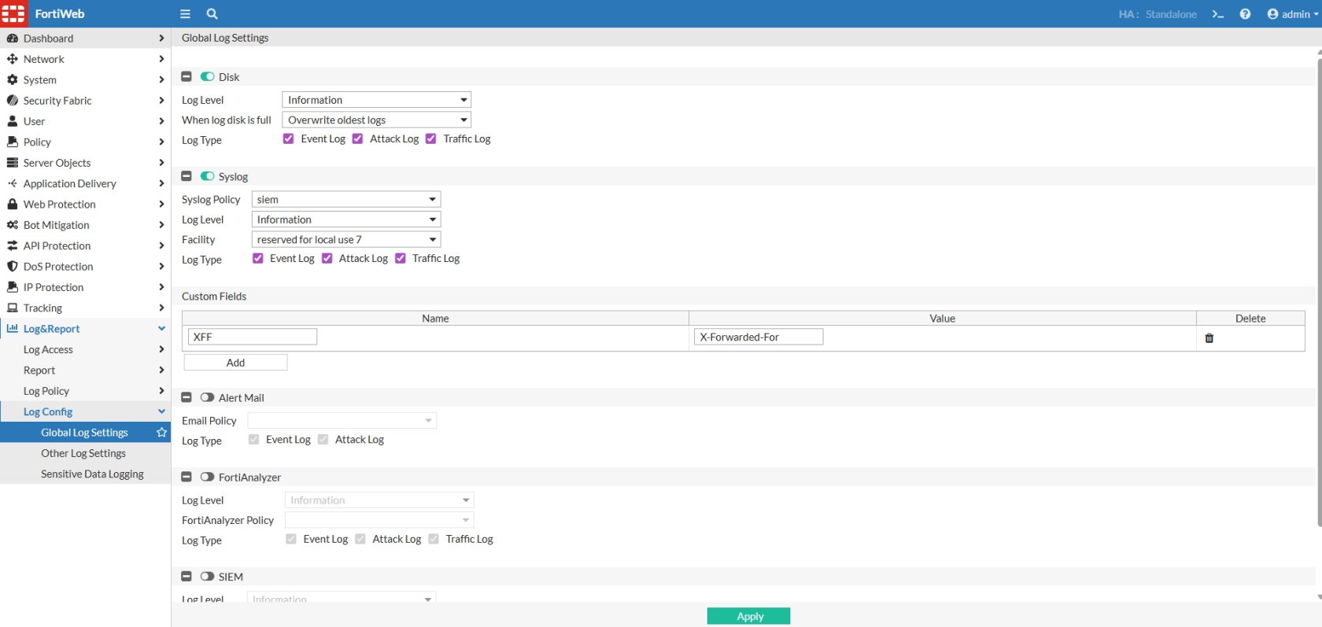Click the System gear icon
1322x627 pixels.
click(13, 79)
